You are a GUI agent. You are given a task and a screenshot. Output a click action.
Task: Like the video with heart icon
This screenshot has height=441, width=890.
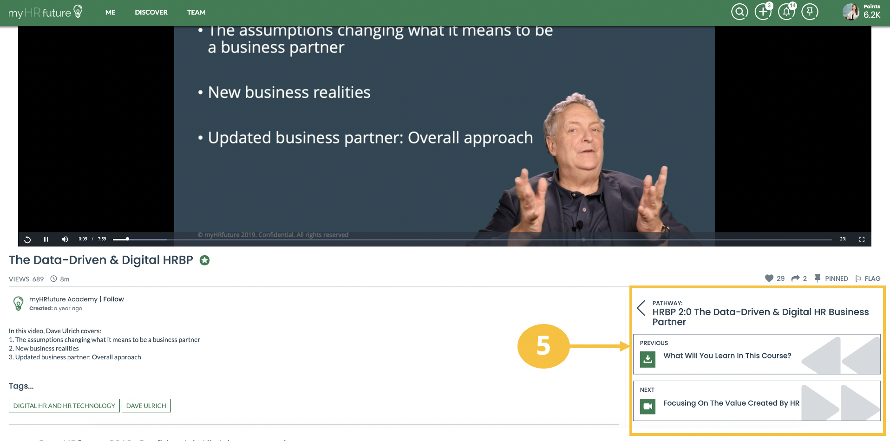click(x=769, y=279)
